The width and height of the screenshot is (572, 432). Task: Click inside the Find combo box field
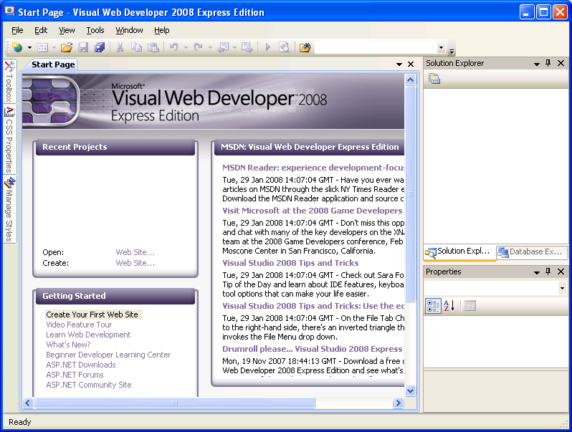(x=376, y=47)
